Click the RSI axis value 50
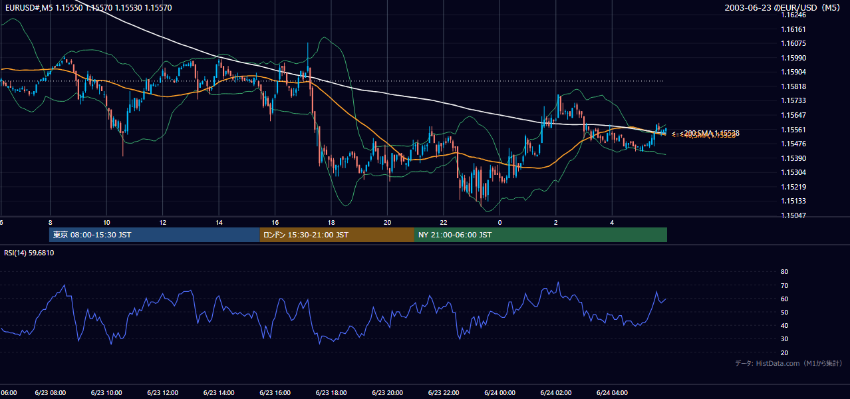Image resolution: width=850 pixels, height=399 pixels. [x=784, y=312]
